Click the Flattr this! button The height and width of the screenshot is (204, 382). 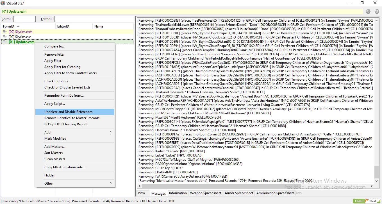366,201
